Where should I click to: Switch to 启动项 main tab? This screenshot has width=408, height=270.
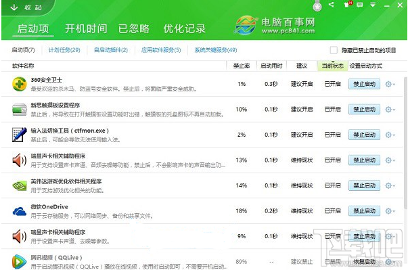[33, 28]
